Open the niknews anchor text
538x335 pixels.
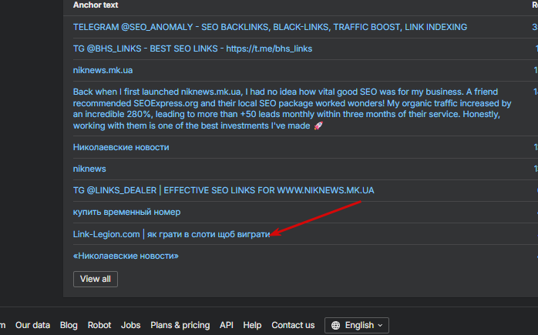(x=89, y=169)
